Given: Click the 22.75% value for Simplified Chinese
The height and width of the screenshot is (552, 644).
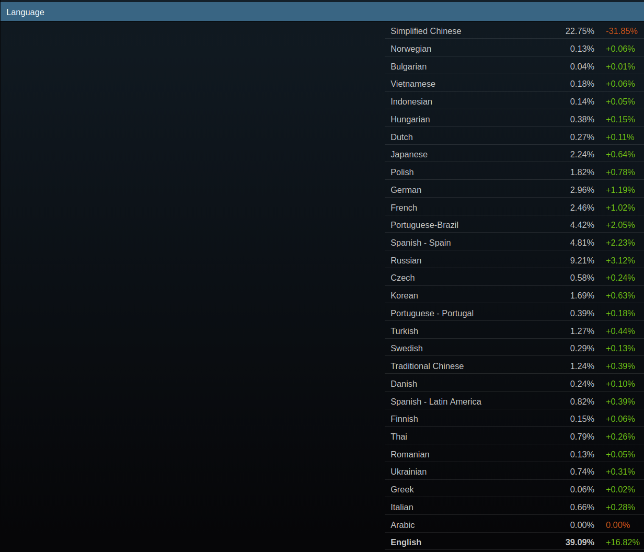Looking at the screenshot, I should point(580,31).
